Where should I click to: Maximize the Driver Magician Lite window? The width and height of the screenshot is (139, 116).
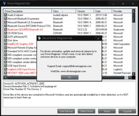coord(123,4)
